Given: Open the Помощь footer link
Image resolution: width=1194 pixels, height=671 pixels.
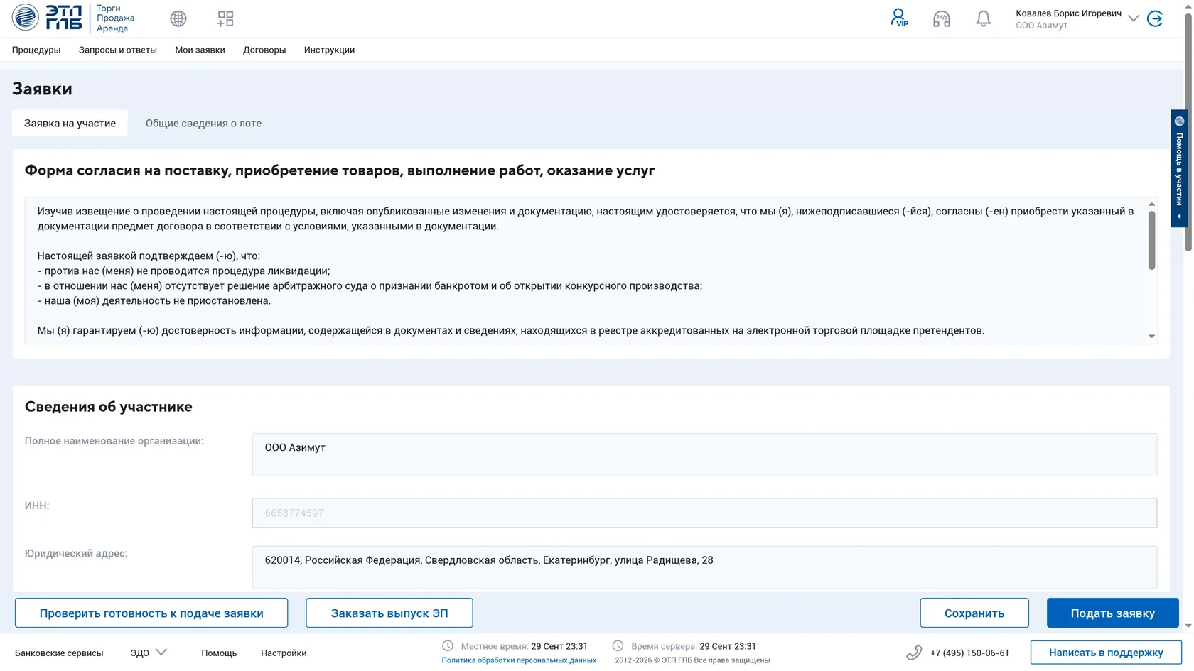Looking at the screenshot, I should point(219,653).
